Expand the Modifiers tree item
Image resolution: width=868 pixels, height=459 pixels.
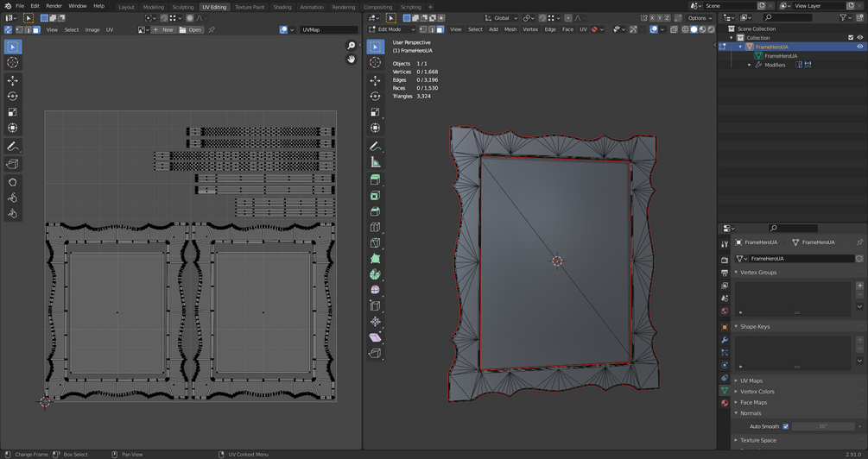(750, 65)
